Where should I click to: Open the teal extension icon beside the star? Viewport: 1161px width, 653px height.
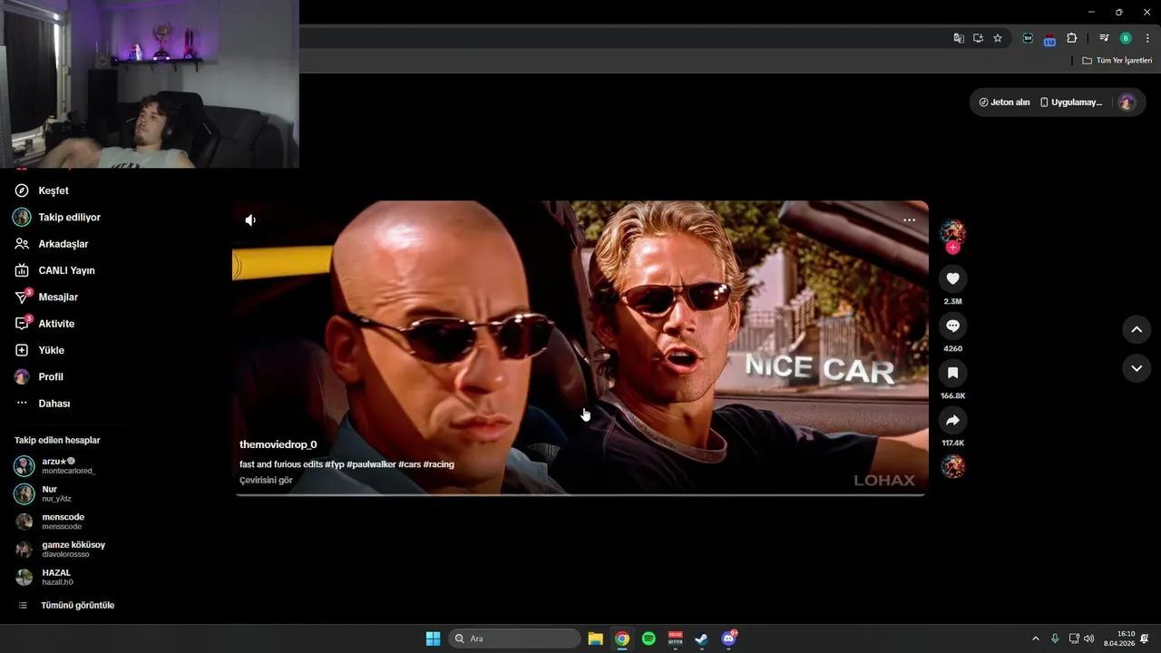[1028, 38]
